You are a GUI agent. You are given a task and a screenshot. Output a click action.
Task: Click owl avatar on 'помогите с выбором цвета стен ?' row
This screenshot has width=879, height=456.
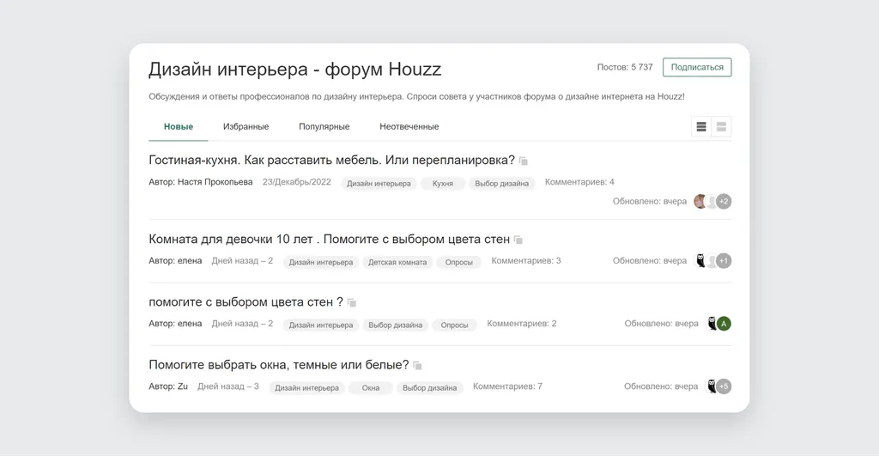[x=712, y=324]
